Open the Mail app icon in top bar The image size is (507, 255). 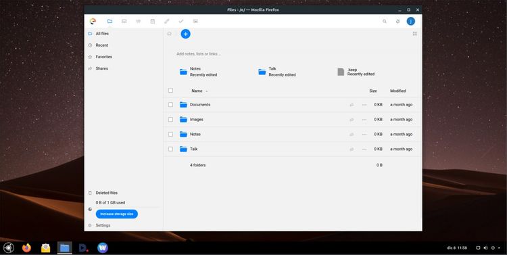click(124, 21)
